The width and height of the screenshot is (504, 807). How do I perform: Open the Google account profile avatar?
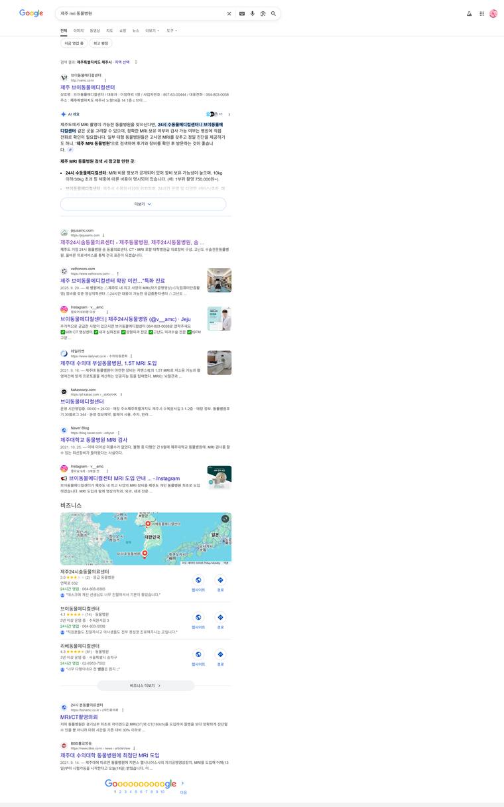(x=493, y=13)
